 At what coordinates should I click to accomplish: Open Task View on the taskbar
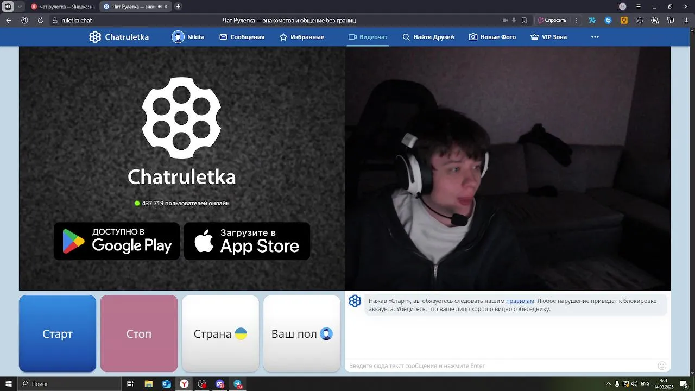130,384
